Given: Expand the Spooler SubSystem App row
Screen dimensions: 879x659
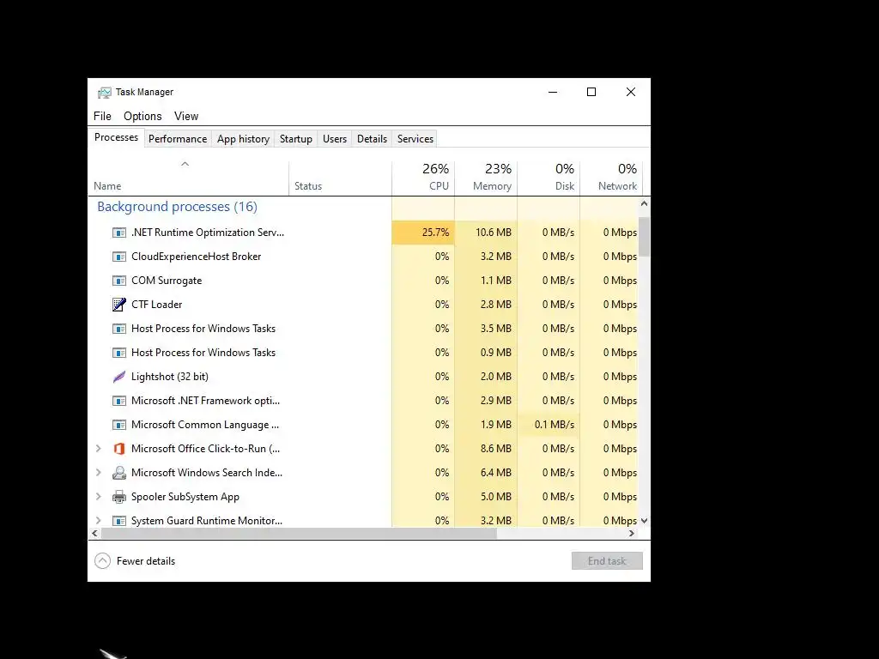Looking at the screenshot, I should 98,497.
